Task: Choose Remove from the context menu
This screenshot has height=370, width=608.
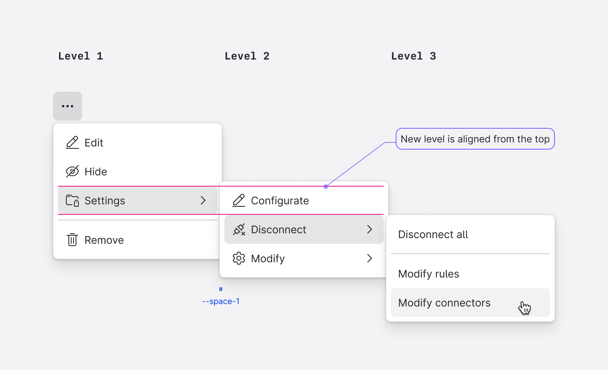Action: coord(138,240)
